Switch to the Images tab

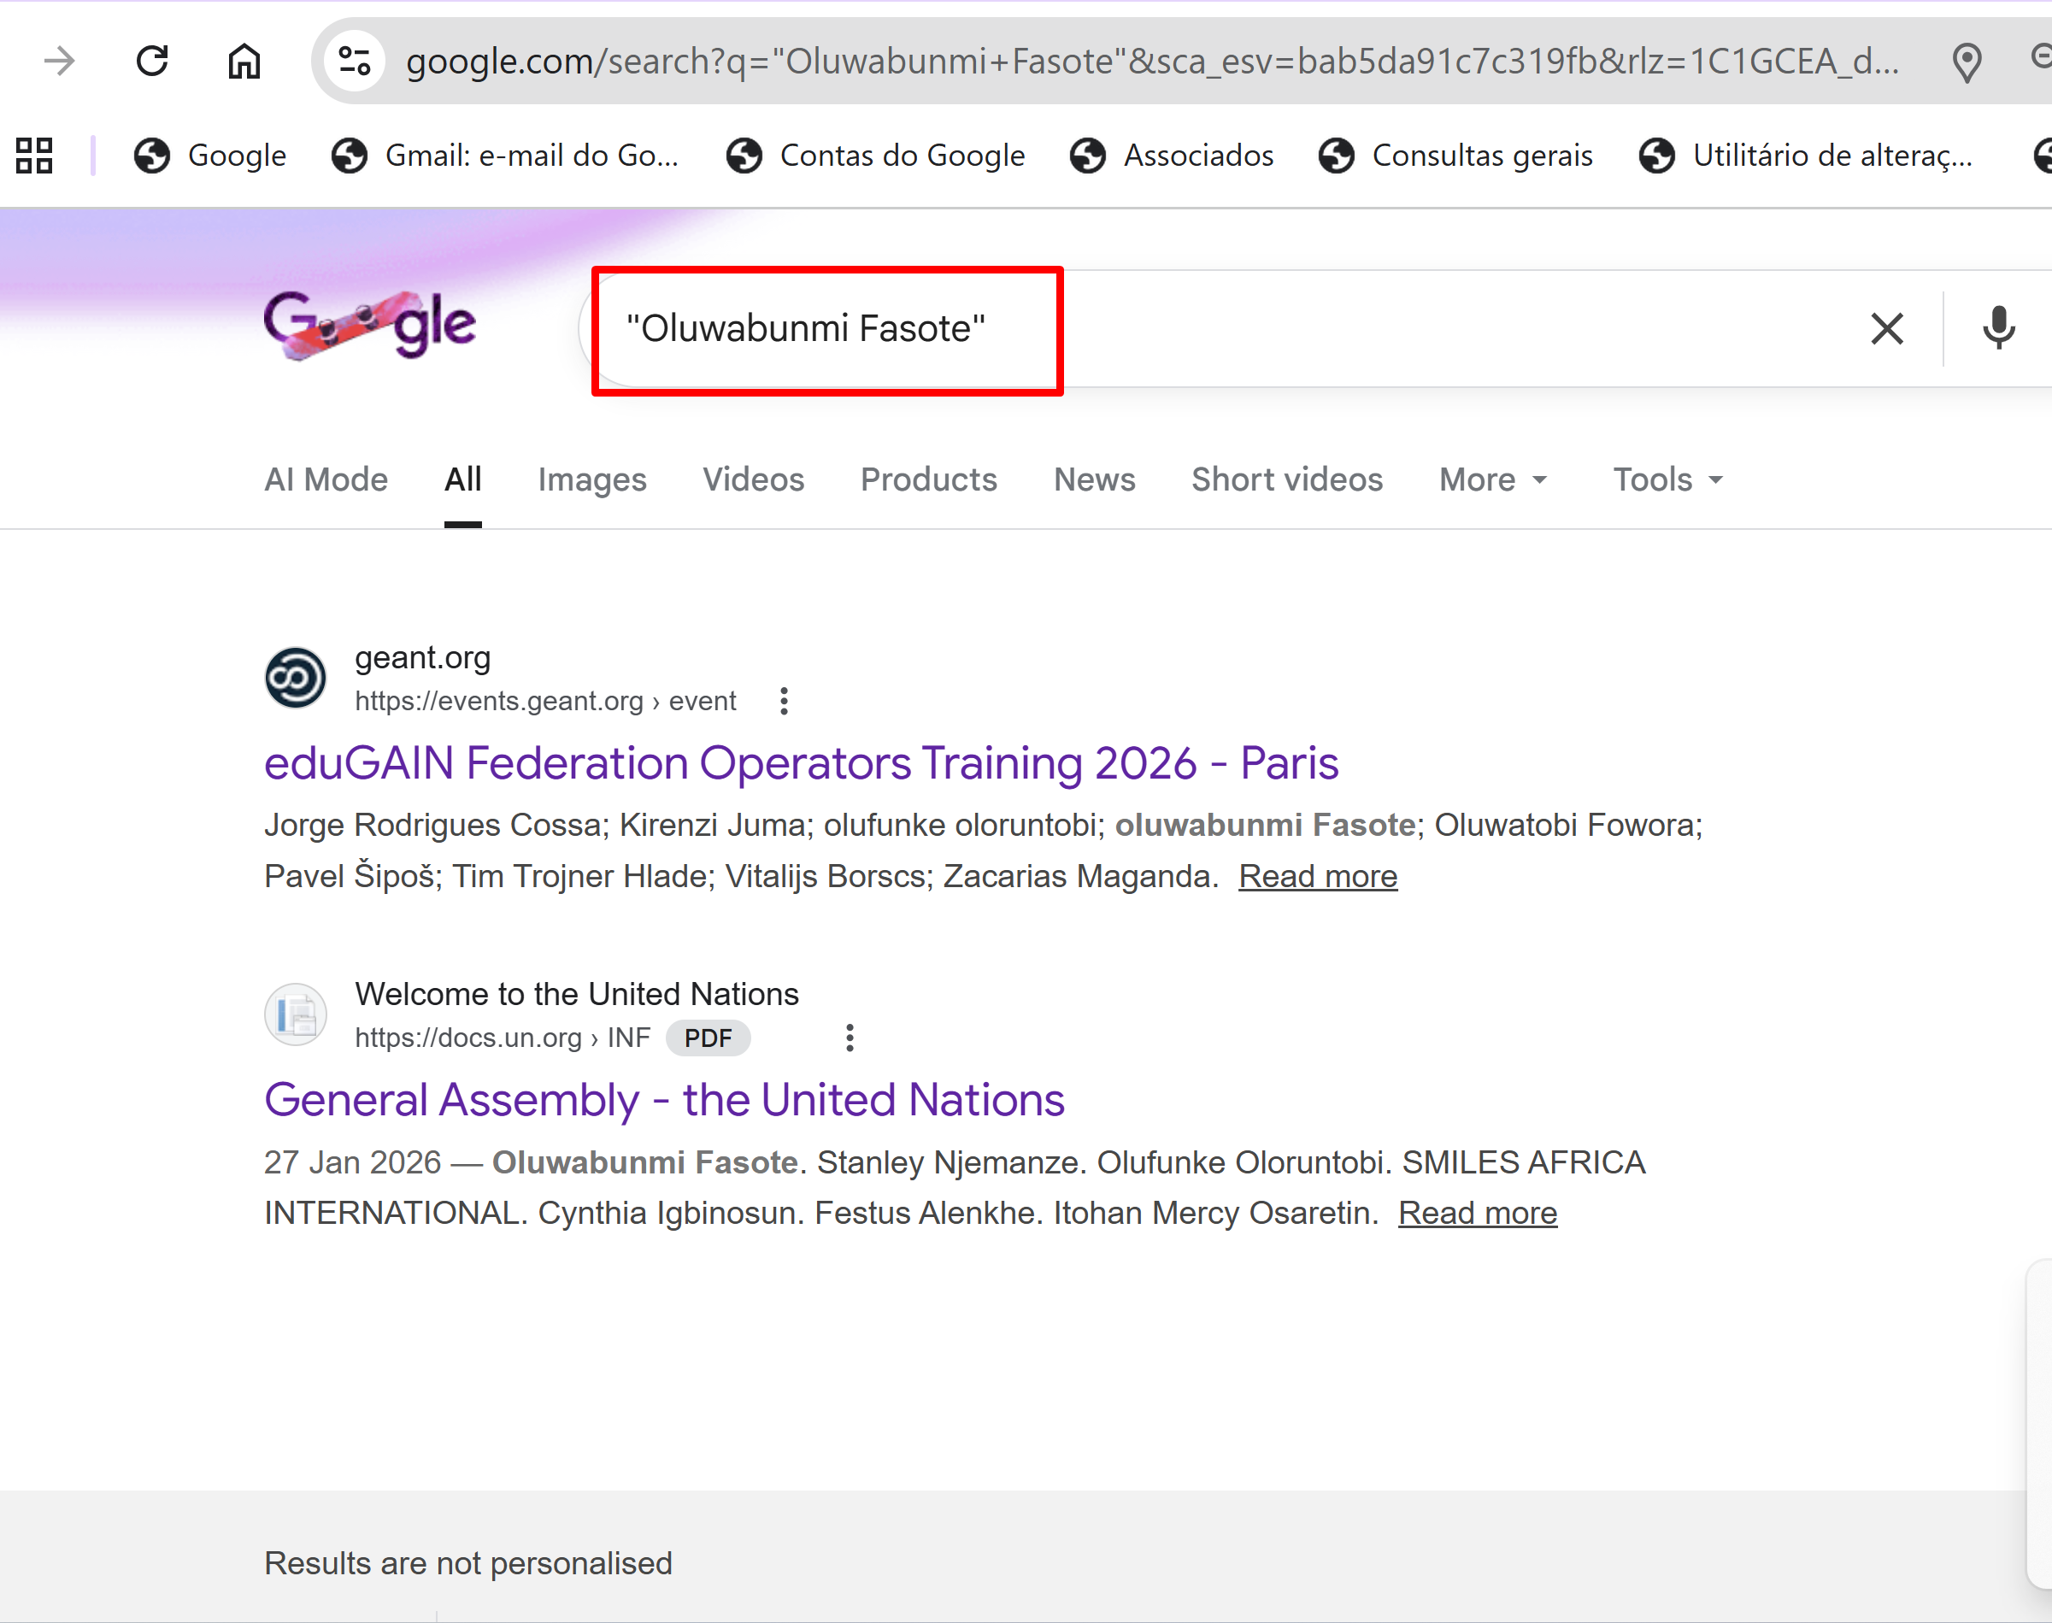(x=592, y=479)
